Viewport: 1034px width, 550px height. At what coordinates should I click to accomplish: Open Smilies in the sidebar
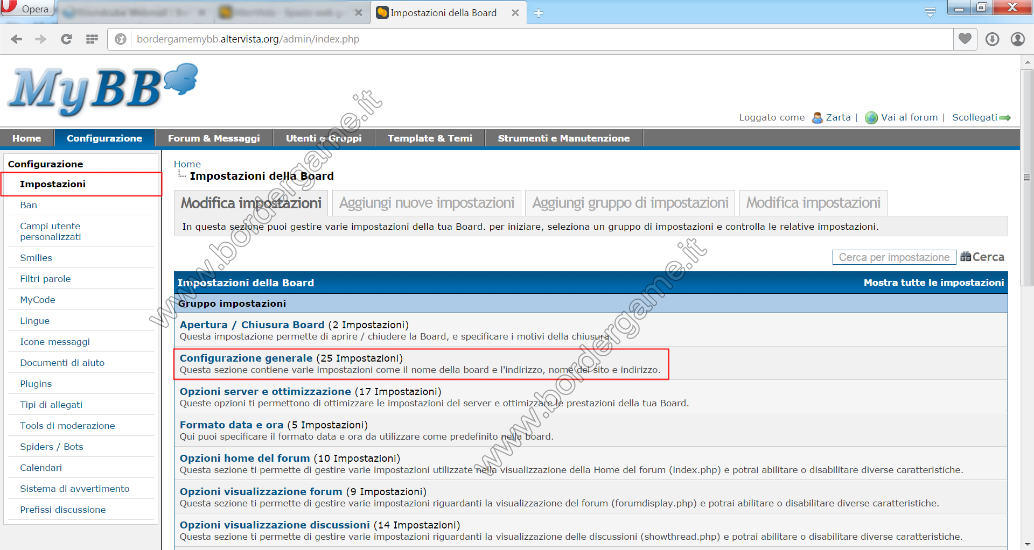(36, 258)
